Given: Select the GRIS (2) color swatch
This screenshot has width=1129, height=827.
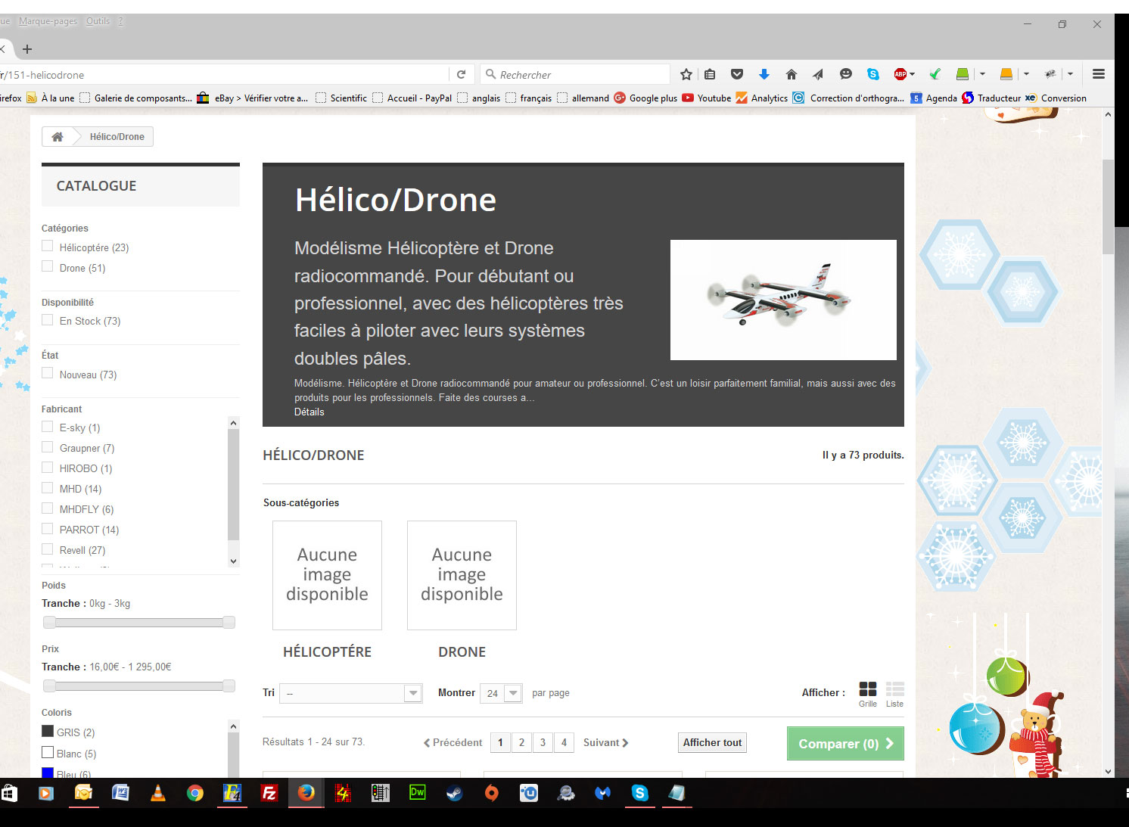Looking at the screenshot, I should (48, 731).
